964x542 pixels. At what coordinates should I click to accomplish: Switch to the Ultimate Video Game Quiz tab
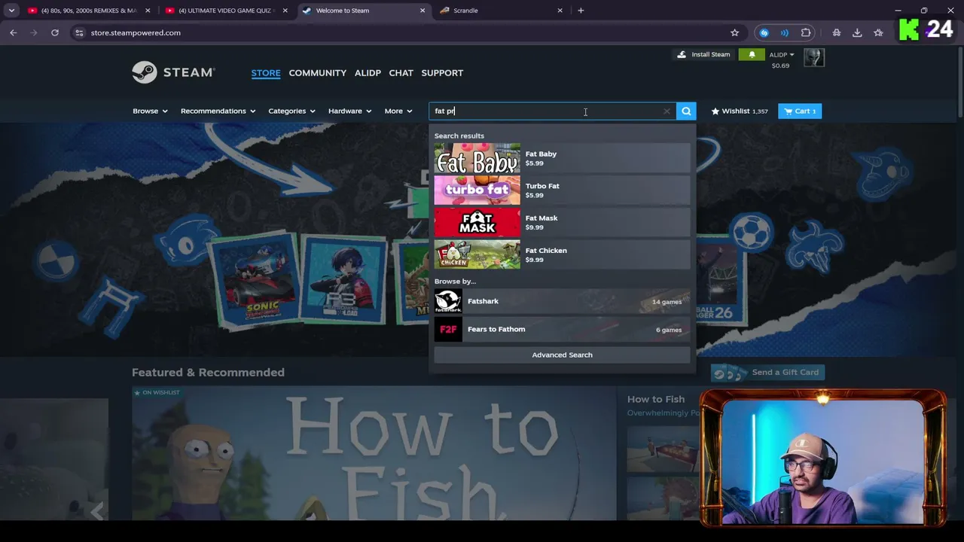(x=226, y=11)
